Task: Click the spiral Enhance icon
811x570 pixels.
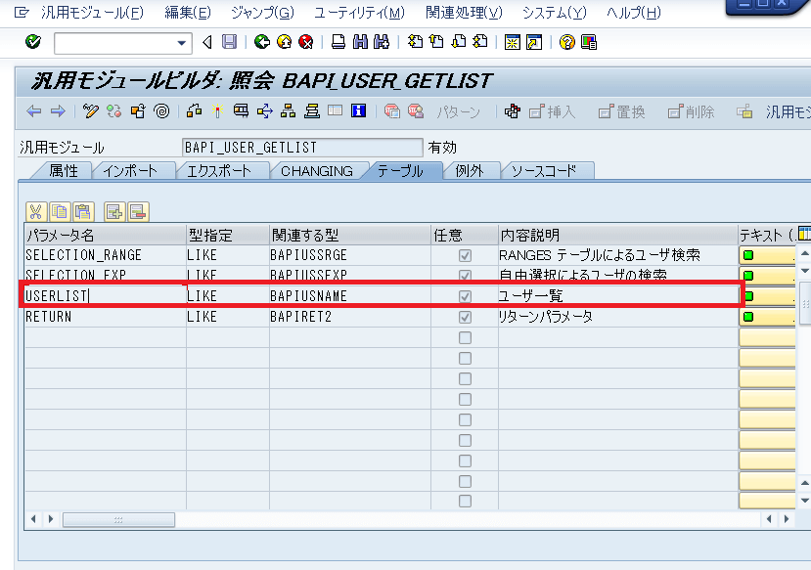Action: [161, 111]
